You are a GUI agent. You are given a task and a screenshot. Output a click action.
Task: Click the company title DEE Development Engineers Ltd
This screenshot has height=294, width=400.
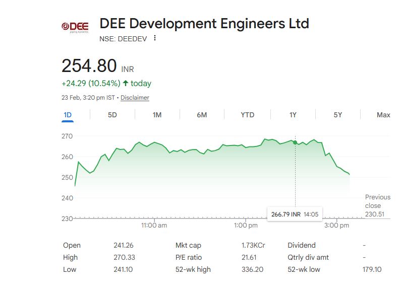204,23
